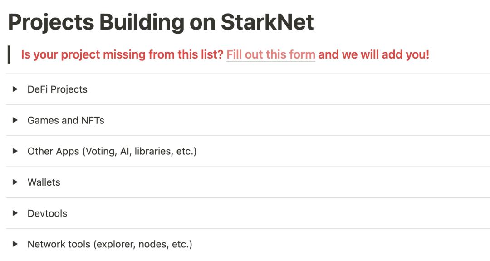Click the word "StarkNet" in the heading

[268, 22]
